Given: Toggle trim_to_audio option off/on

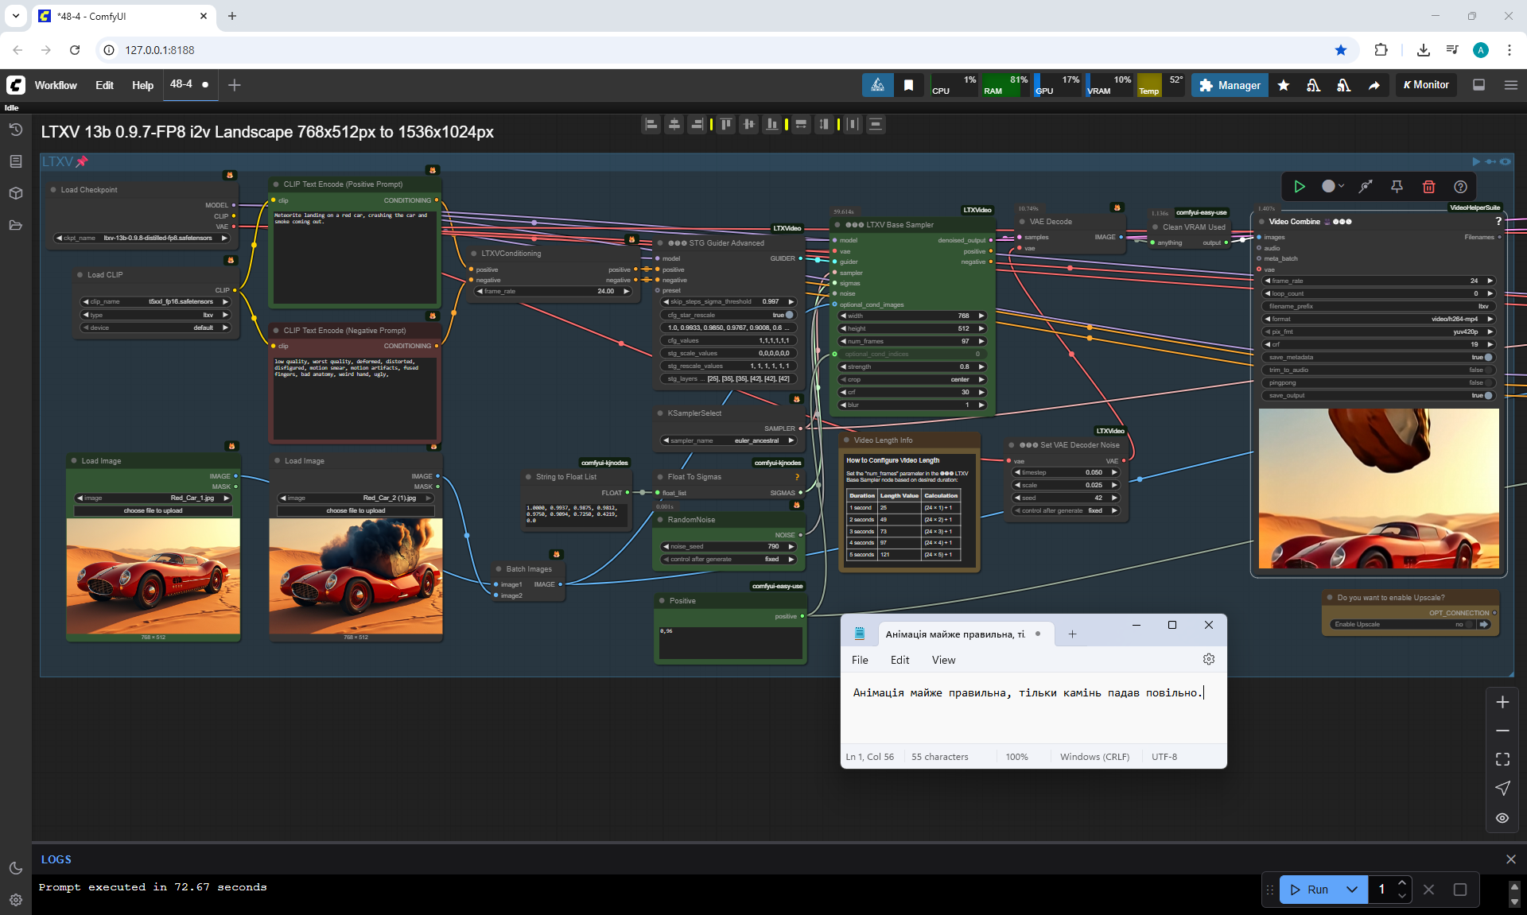Looking at the screenshot, I should 1487,370.
